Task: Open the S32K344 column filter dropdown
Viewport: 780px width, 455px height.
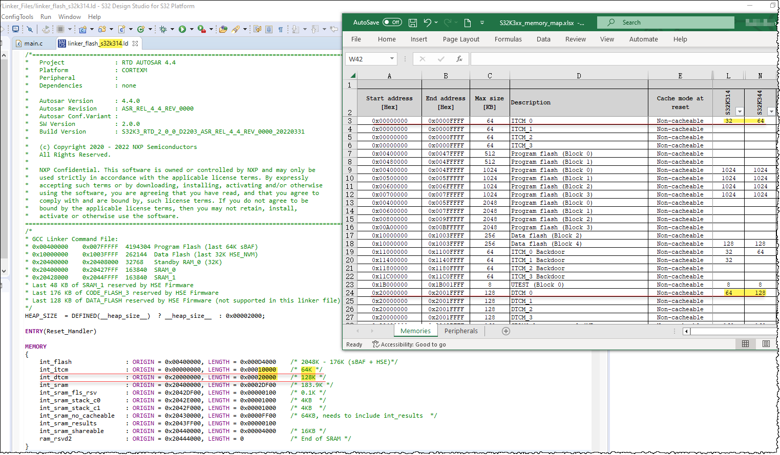Action: coord(771,112)
